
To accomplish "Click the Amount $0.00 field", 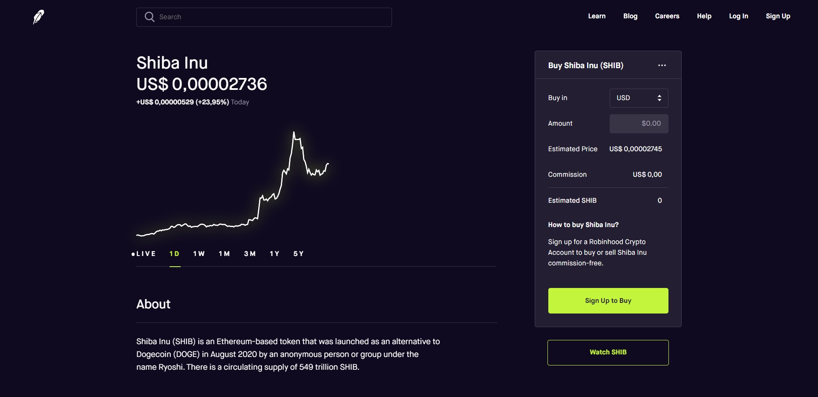I will pyautogui.click(x=639, y=124).
